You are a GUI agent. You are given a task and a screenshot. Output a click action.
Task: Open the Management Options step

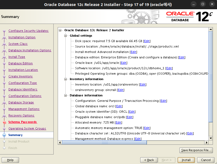[24, 109]
